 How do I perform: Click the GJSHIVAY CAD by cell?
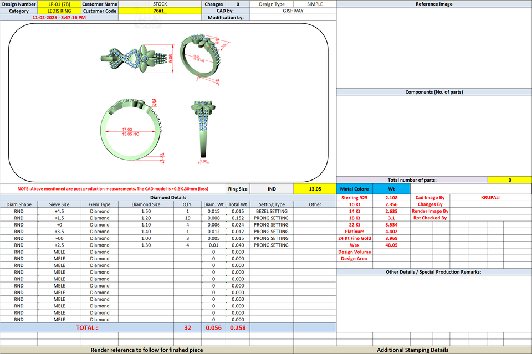[293, 11]
